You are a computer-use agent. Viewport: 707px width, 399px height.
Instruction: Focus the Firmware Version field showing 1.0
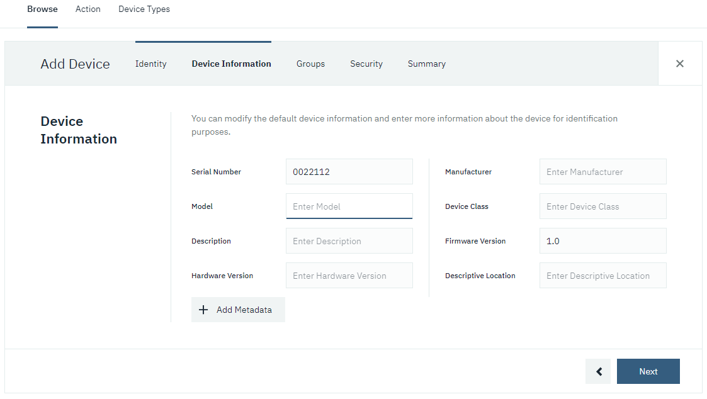(x=602, y=240)
